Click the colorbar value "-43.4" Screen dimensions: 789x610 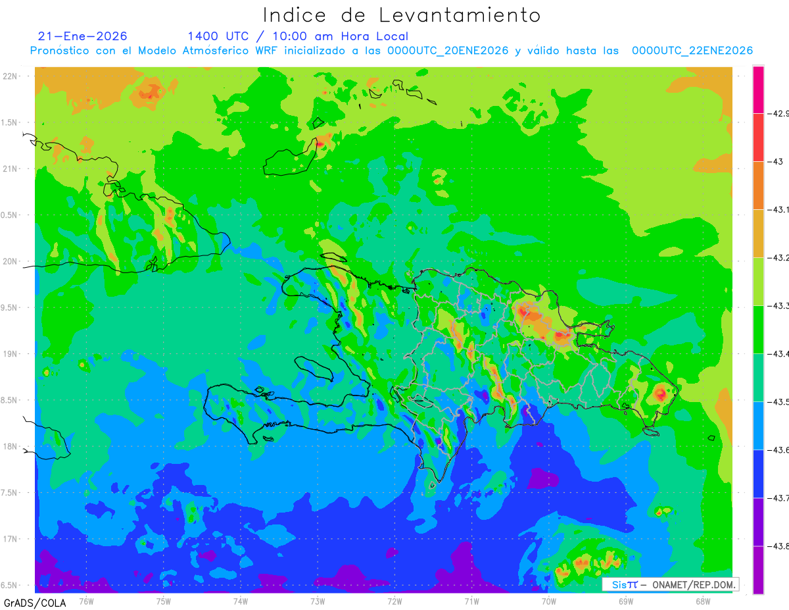point(780,354)
